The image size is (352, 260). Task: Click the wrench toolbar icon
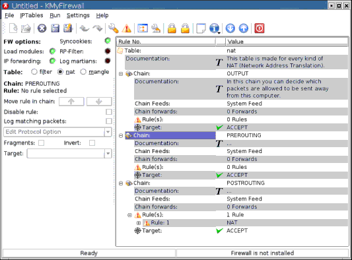click(114, 28)
